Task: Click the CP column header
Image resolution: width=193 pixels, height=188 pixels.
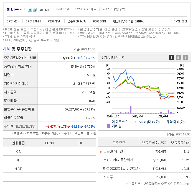Action: coord(81,143)
